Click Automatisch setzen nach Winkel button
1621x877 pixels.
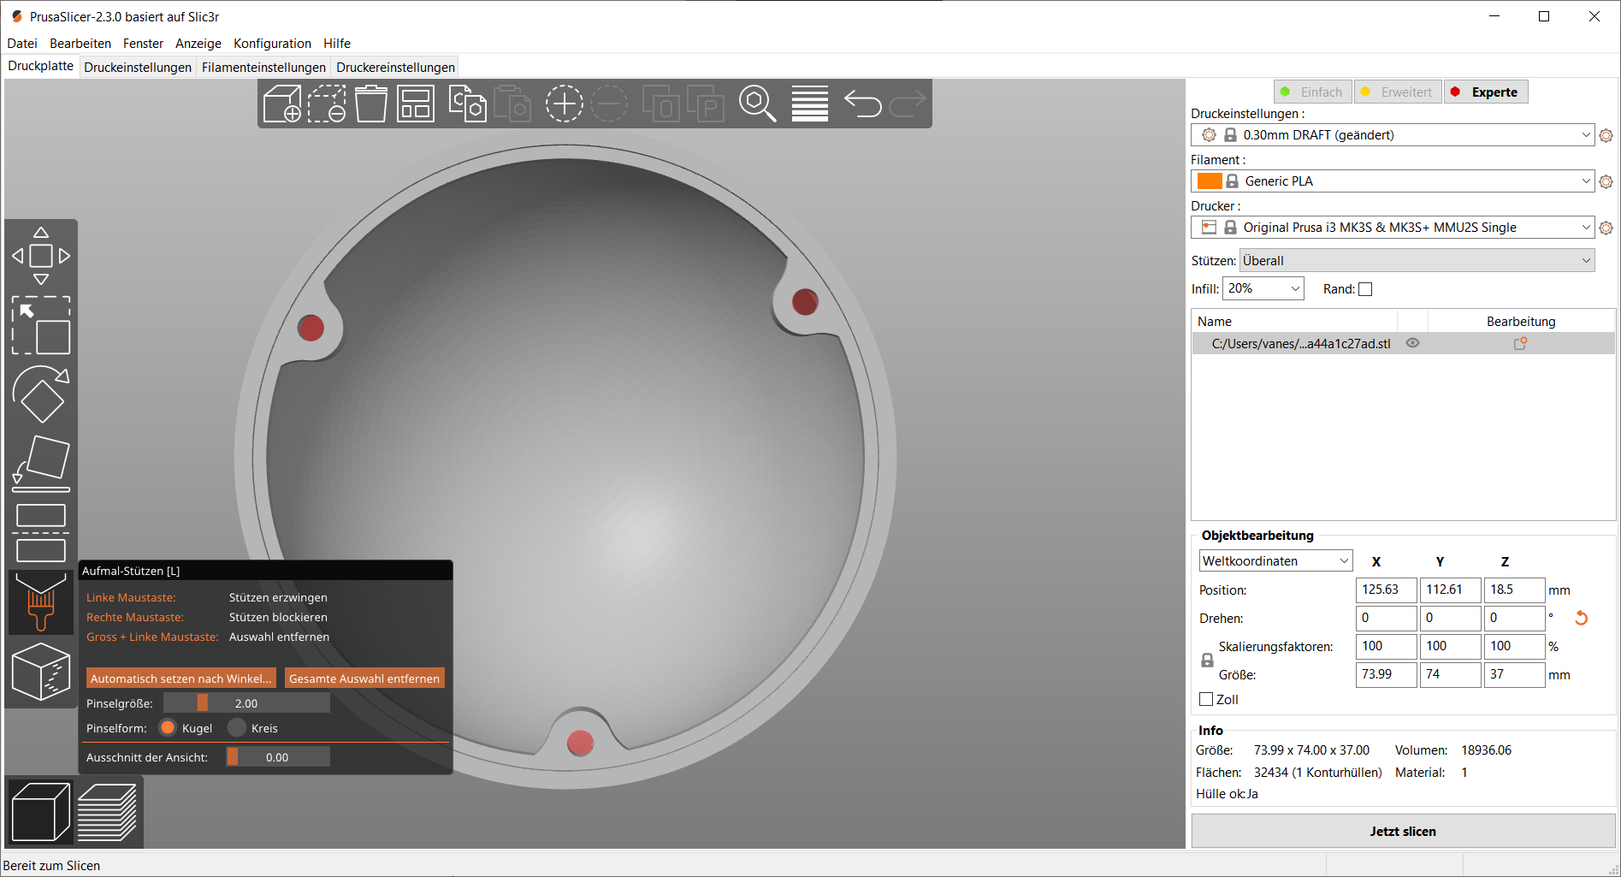[x=180, y=678]
